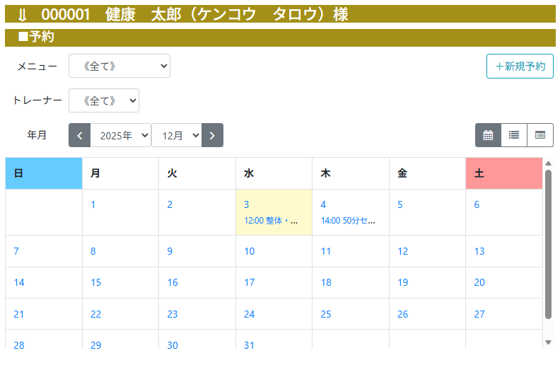The width and height of the screenshot is (560, 382).
Task: Open the トレーナー dropdown
Action: (x=103, y=100)
